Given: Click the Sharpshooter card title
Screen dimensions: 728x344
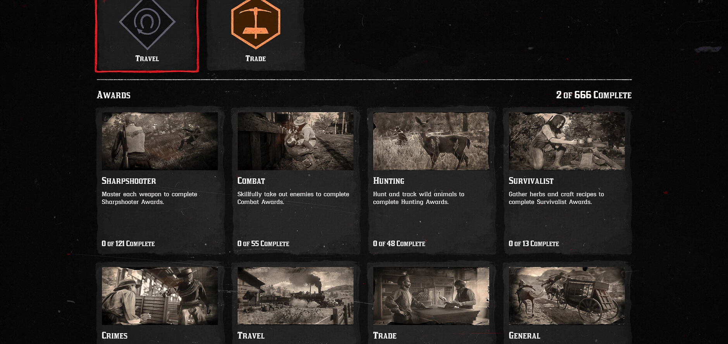Looking at the screenshot, I should pyautogui.click(x=129, y=181).
